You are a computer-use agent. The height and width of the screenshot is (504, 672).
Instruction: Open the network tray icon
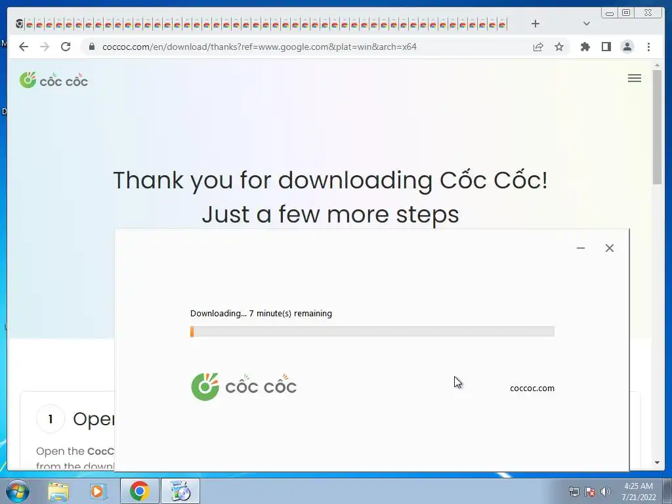point(574,492)
